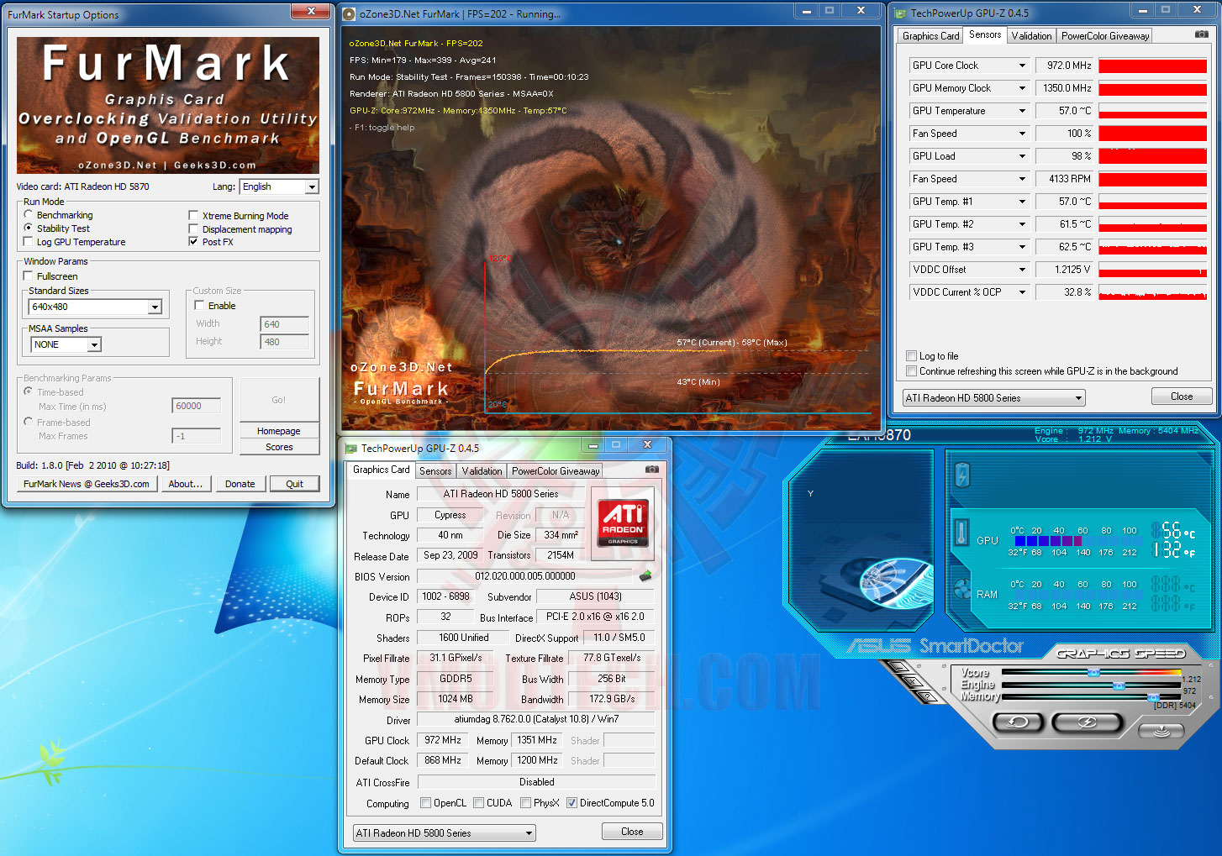Toggle Log GPU Temperature checkbox
This screenshot has height=856, width=1222.
[x=29, y=242]
